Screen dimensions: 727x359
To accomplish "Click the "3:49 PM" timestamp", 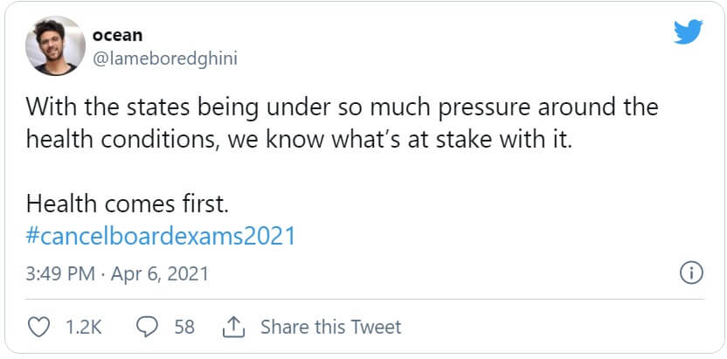I will click(60, 273).
